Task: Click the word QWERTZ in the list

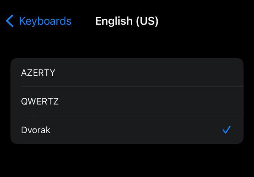Action: point(40,101)
